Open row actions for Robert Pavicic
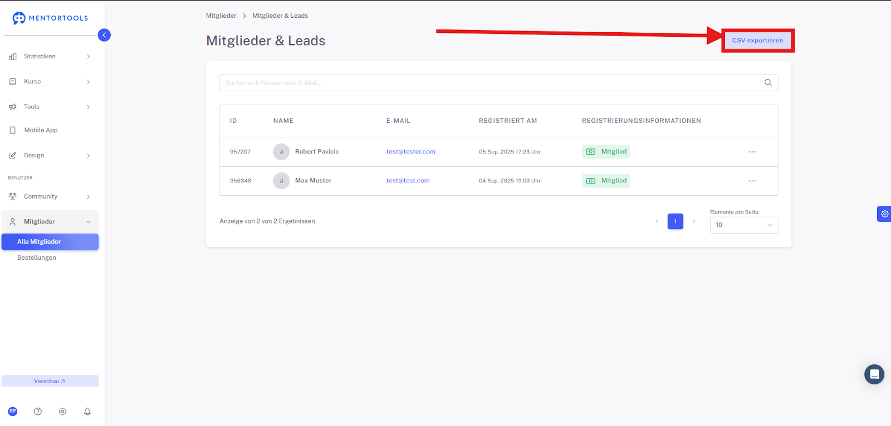The height and width of the screenshot is (426, 891). (x=752, y=152)
